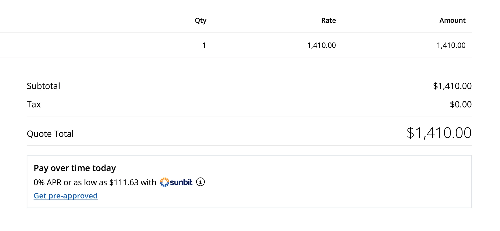Click the $111.63 monthly payment amount
The width and height of the screenshot is (500, 231).
pyautogui.click(x=124, y=182)
